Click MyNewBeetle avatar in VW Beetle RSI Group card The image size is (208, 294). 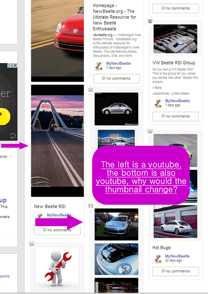coord(157,103)
